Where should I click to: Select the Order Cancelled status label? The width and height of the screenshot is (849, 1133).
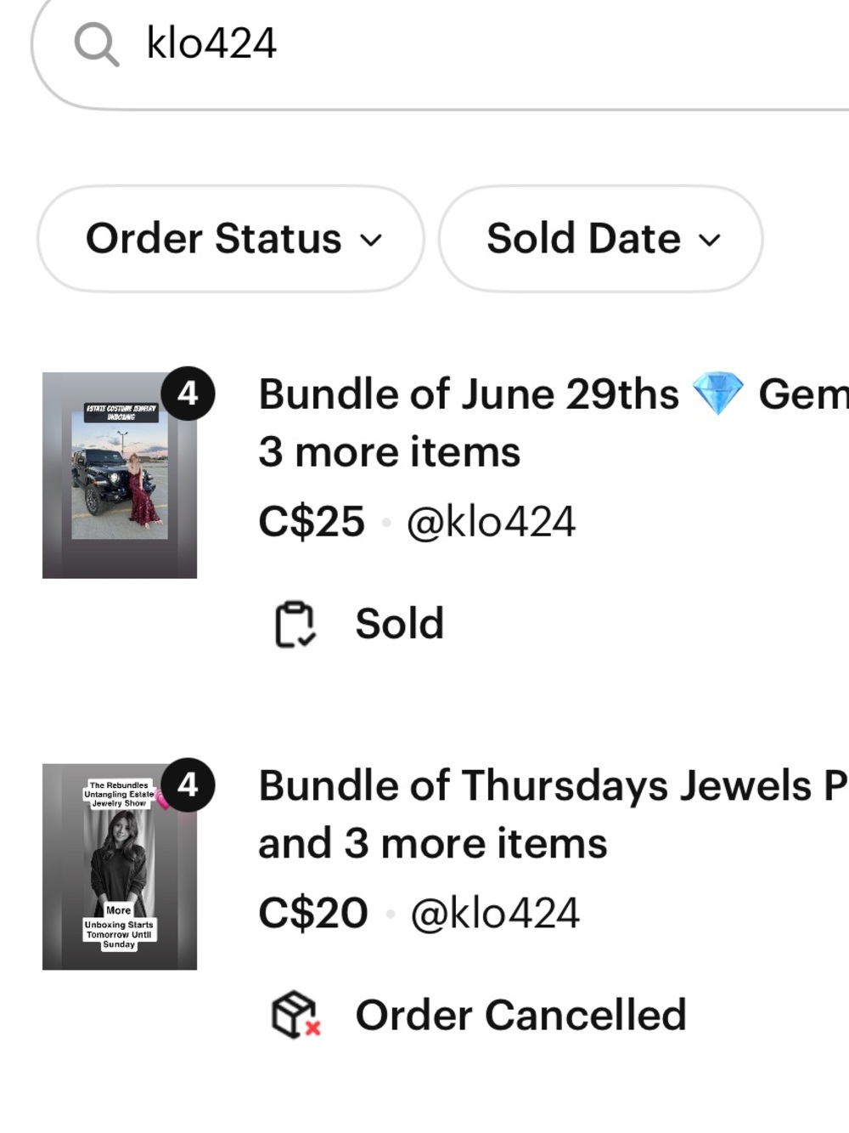click(x=520, y=1015)
